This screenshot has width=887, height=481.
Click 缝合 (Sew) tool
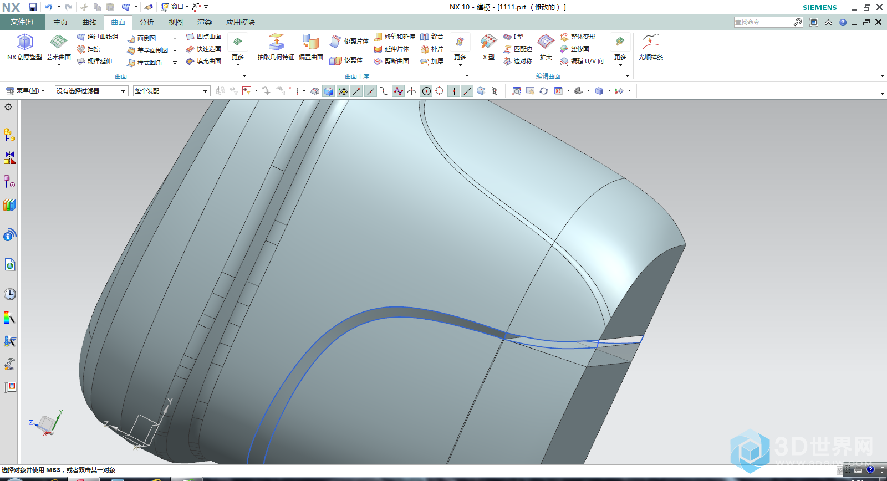(x=432, y=37)
